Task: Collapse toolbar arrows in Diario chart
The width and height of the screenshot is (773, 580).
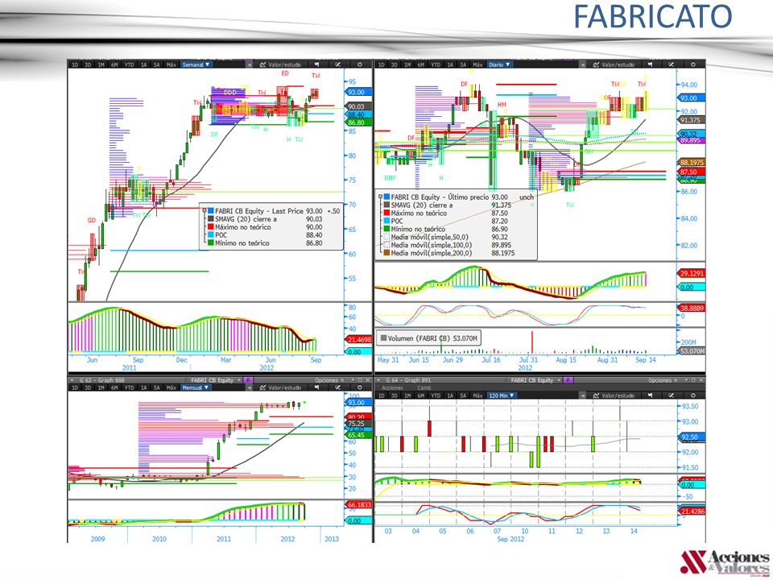Action: 583,64
